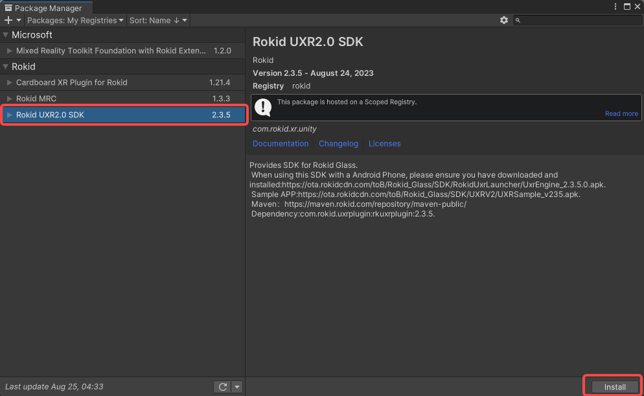Screen dimensions: 644x396
Task: Open the Sort: Name dropdown
Action: (x=157, y=20)
